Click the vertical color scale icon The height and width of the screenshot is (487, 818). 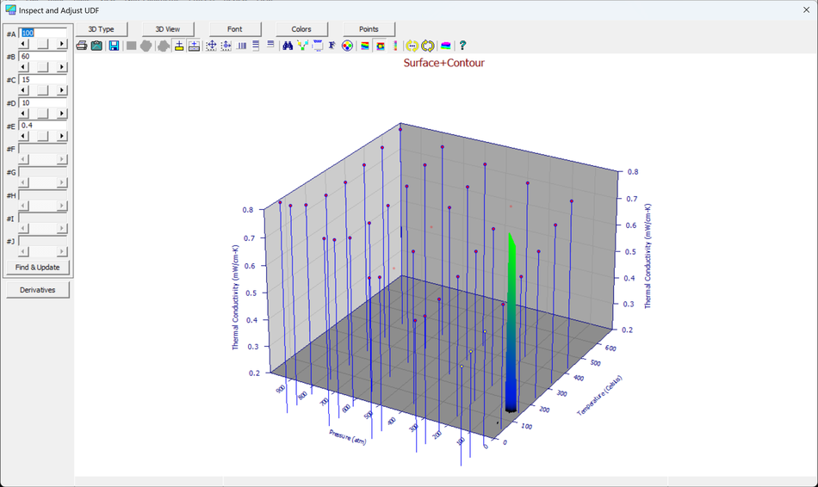coord(395,46)
